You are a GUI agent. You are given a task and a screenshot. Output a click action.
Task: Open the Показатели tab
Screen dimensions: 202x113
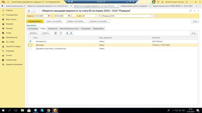[53, 29]
